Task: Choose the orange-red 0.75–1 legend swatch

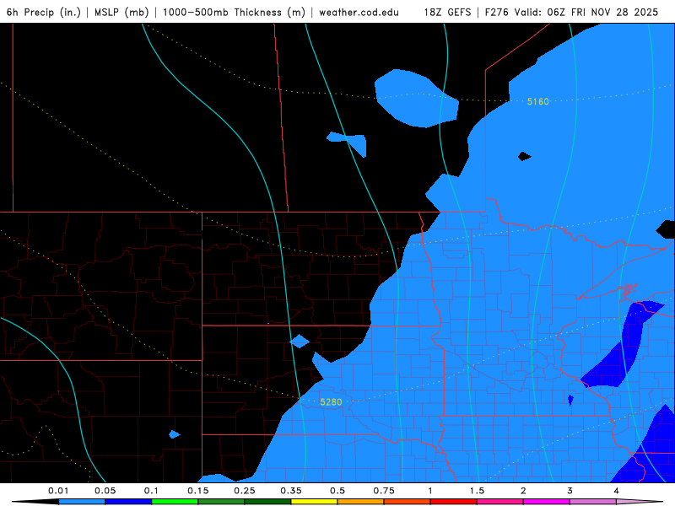Action: 408,502
